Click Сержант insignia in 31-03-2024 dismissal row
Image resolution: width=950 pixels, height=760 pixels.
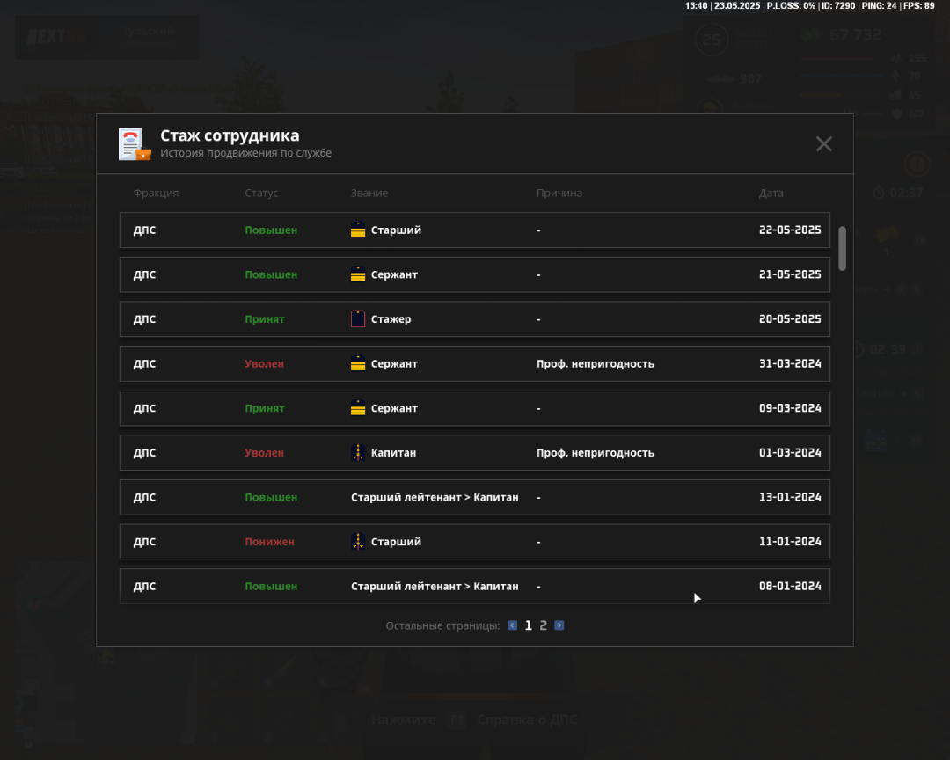(x=358, y=363)
